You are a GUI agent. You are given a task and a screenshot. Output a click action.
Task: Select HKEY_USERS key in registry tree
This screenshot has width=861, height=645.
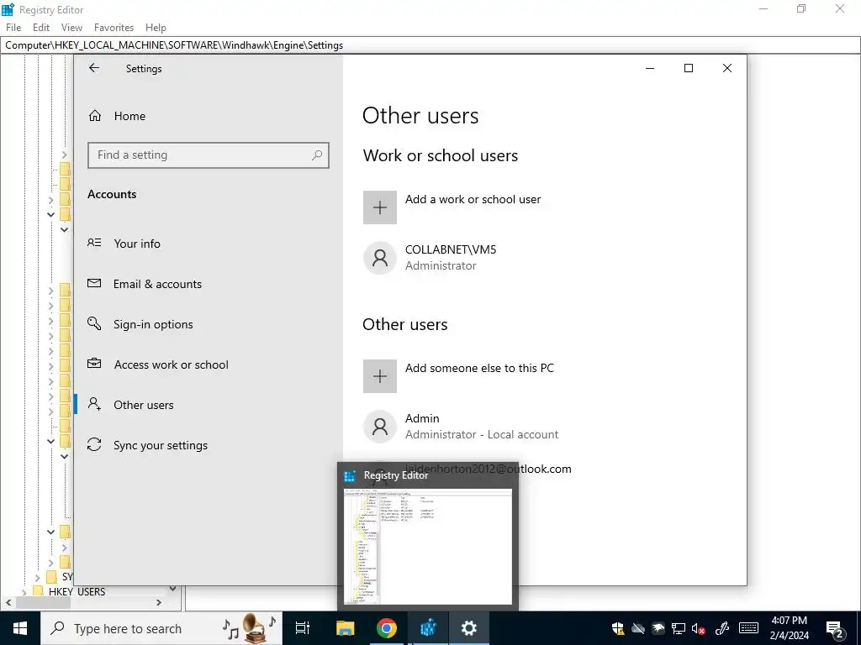coord(77,592)
